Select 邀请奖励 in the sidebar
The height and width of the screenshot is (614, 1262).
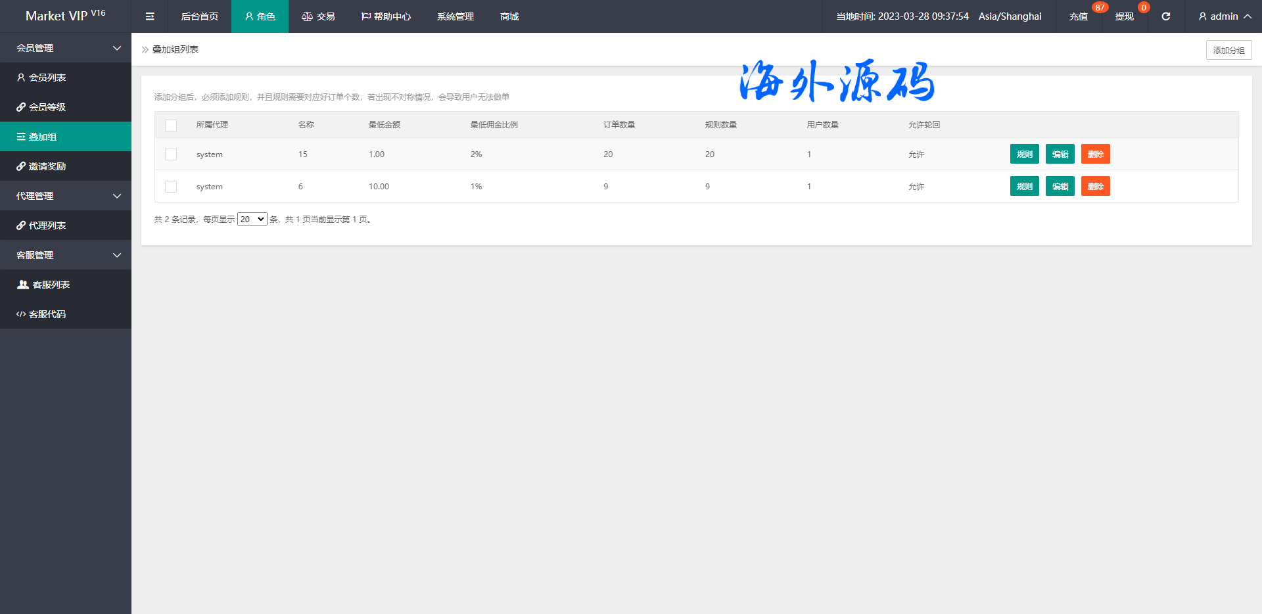pos(47,166)
